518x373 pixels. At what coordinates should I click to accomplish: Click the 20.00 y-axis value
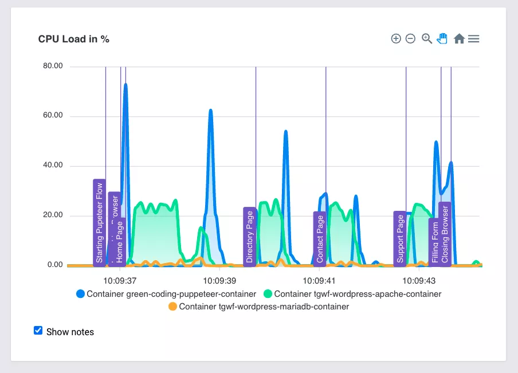point(53,215)
